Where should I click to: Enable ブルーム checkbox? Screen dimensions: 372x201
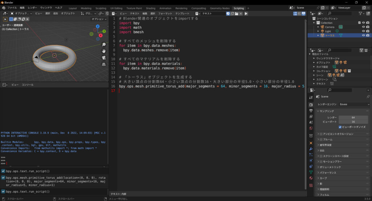[321, 140]
